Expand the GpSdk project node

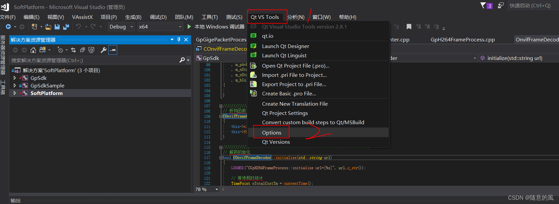pyautogui.click(x=15, y=78)
